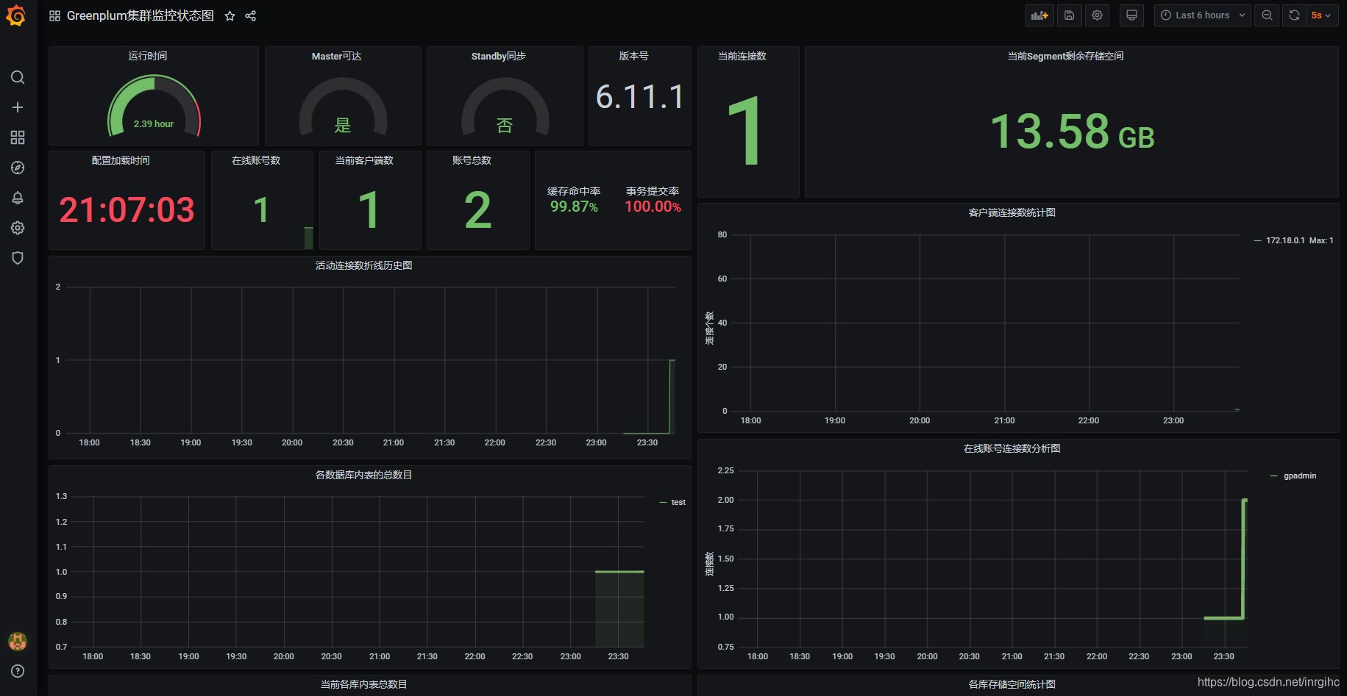Share the dashboard using share icon
The image size is (1347, 696).
[251, 16]
